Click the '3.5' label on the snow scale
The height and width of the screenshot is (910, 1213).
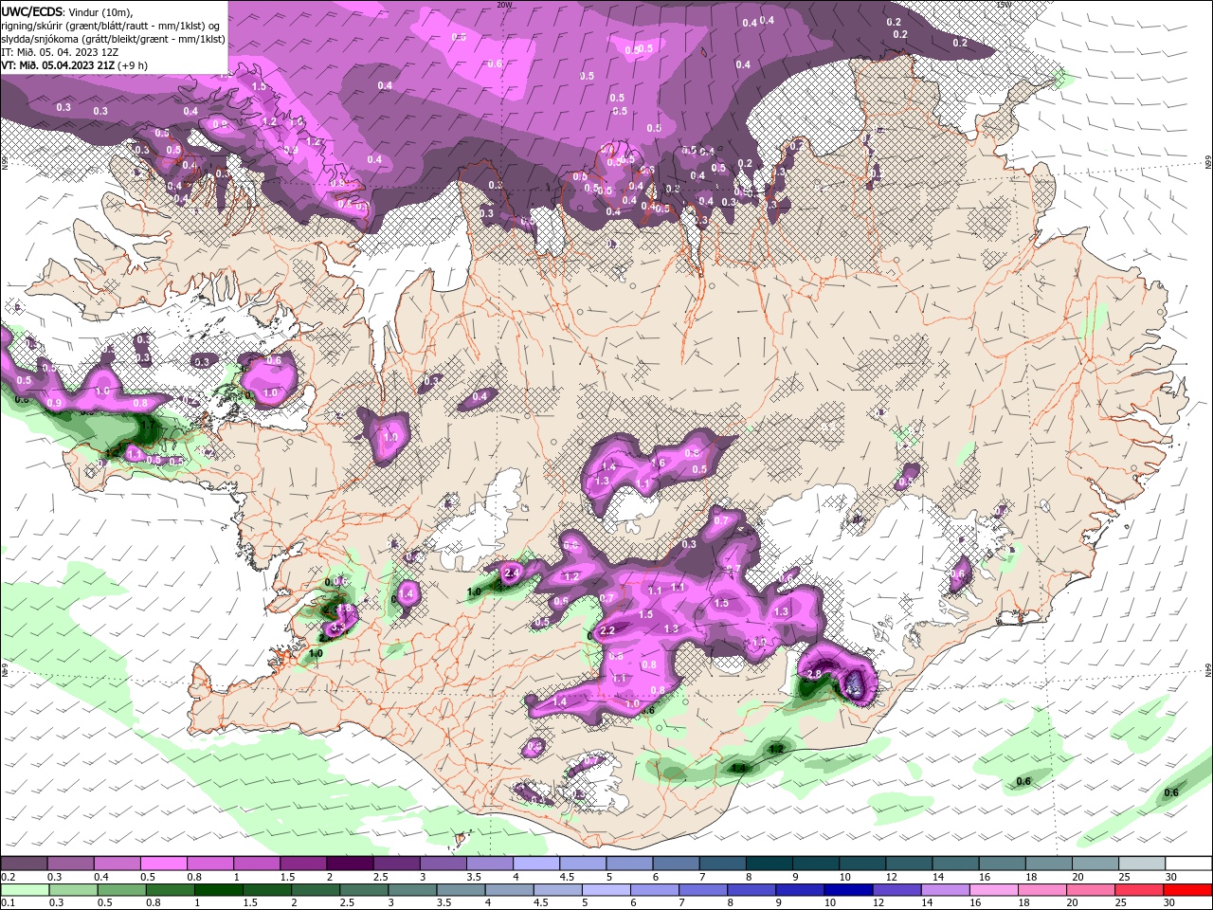point(475,877)
